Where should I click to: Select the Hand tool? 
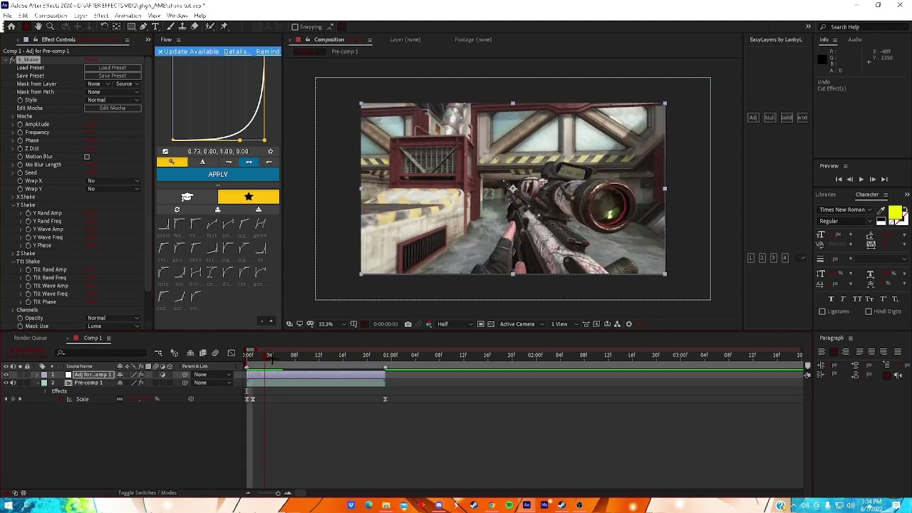click(x=38, y=26)
